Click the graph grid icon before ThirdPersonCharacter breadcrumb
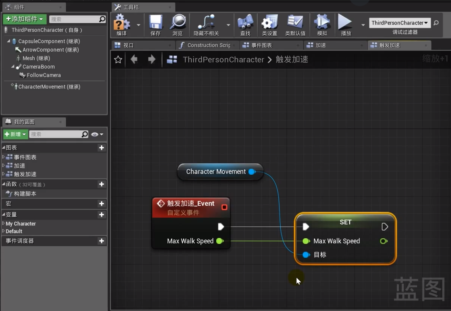The image size is (451, 311). (x=172, y=59)
